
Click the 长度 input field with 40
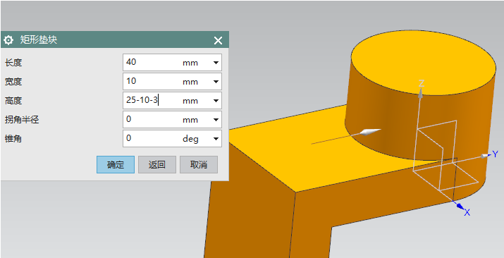click(151, 62)
